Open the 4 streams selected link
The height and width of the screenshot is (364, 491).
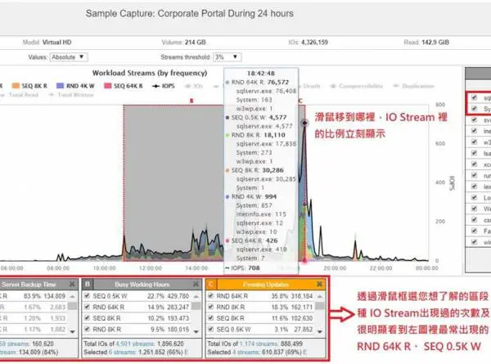click(246, 352)
